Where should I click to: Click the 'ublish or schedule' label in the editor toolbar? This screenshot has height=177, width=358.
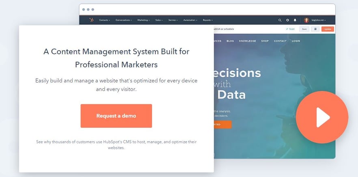click(x=224, y=29)
